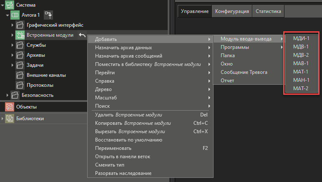This screenshot has height=182, width=322.
Task: Click the Система root node icon
Action: (10, 5)
